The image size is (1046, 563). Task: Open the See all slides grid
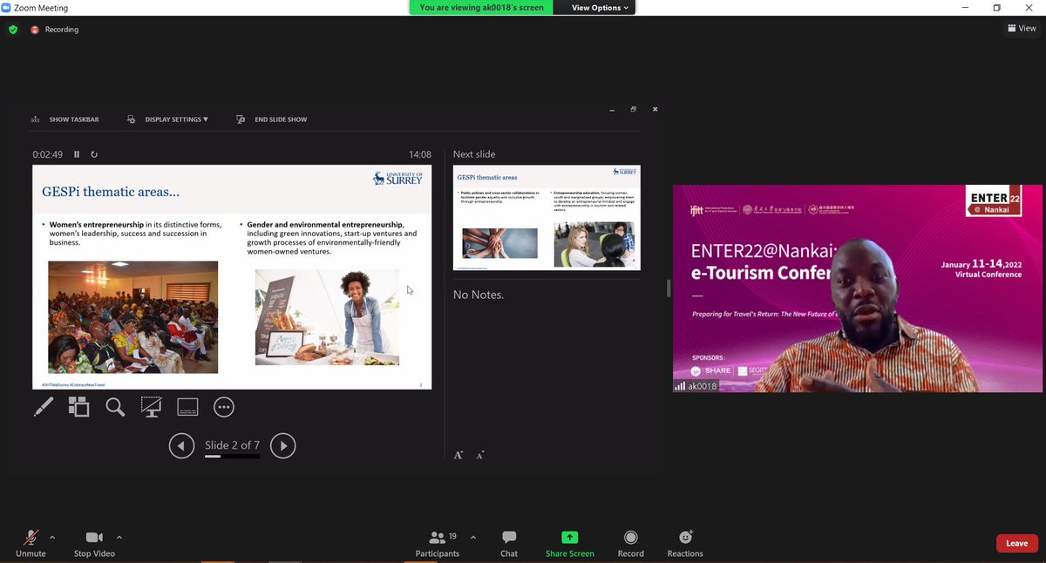[x=78, y=407]
